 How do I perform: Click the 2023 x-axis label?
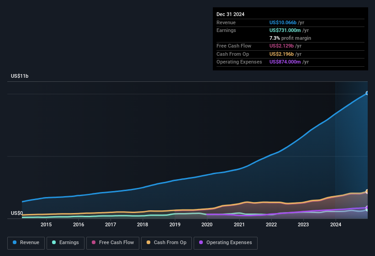click(303, 224)
